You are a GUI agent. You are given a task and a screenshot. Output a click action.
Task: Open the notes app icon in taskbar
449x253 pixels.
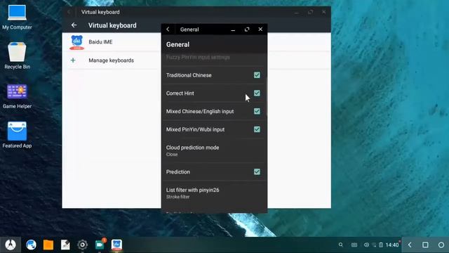tap(65, 245)
